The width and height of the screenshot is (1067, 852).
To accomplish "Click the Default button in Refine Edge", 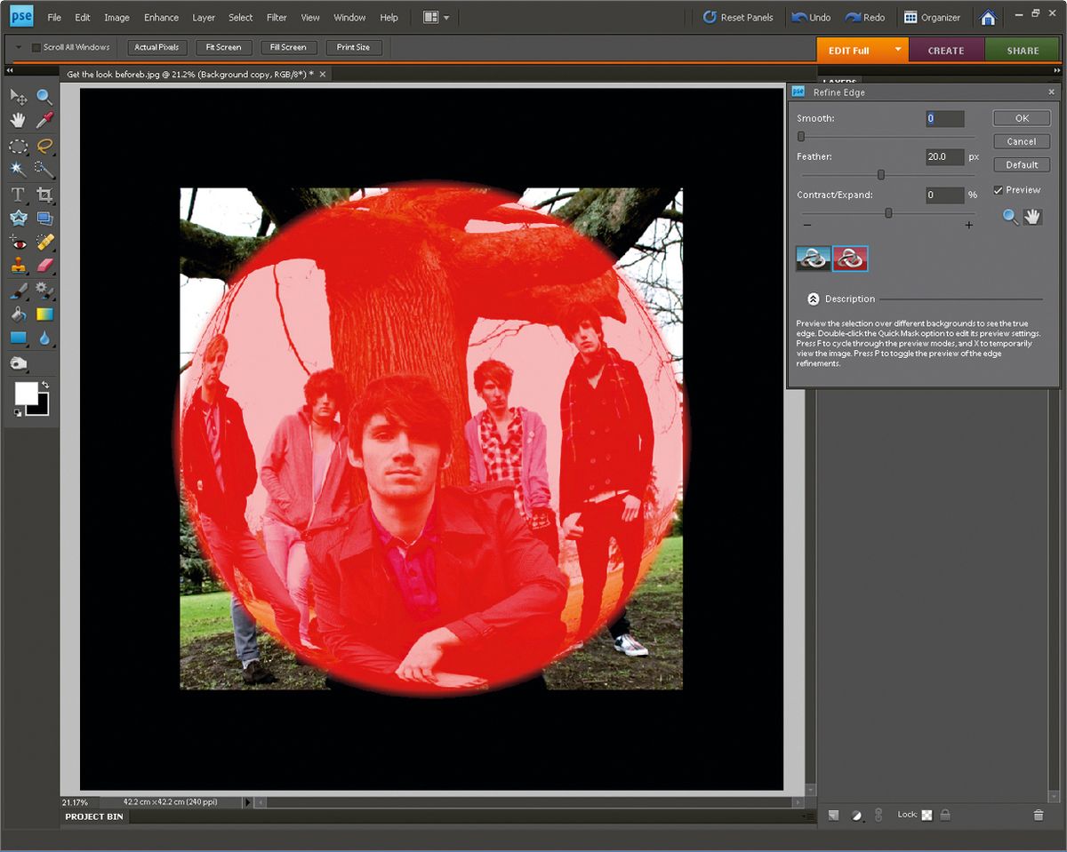I will point(1021,164).
